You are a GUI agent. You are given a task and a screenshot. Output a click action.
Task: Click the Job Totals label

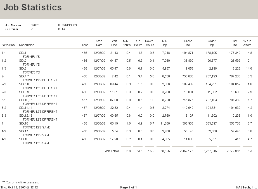(112, 151)
